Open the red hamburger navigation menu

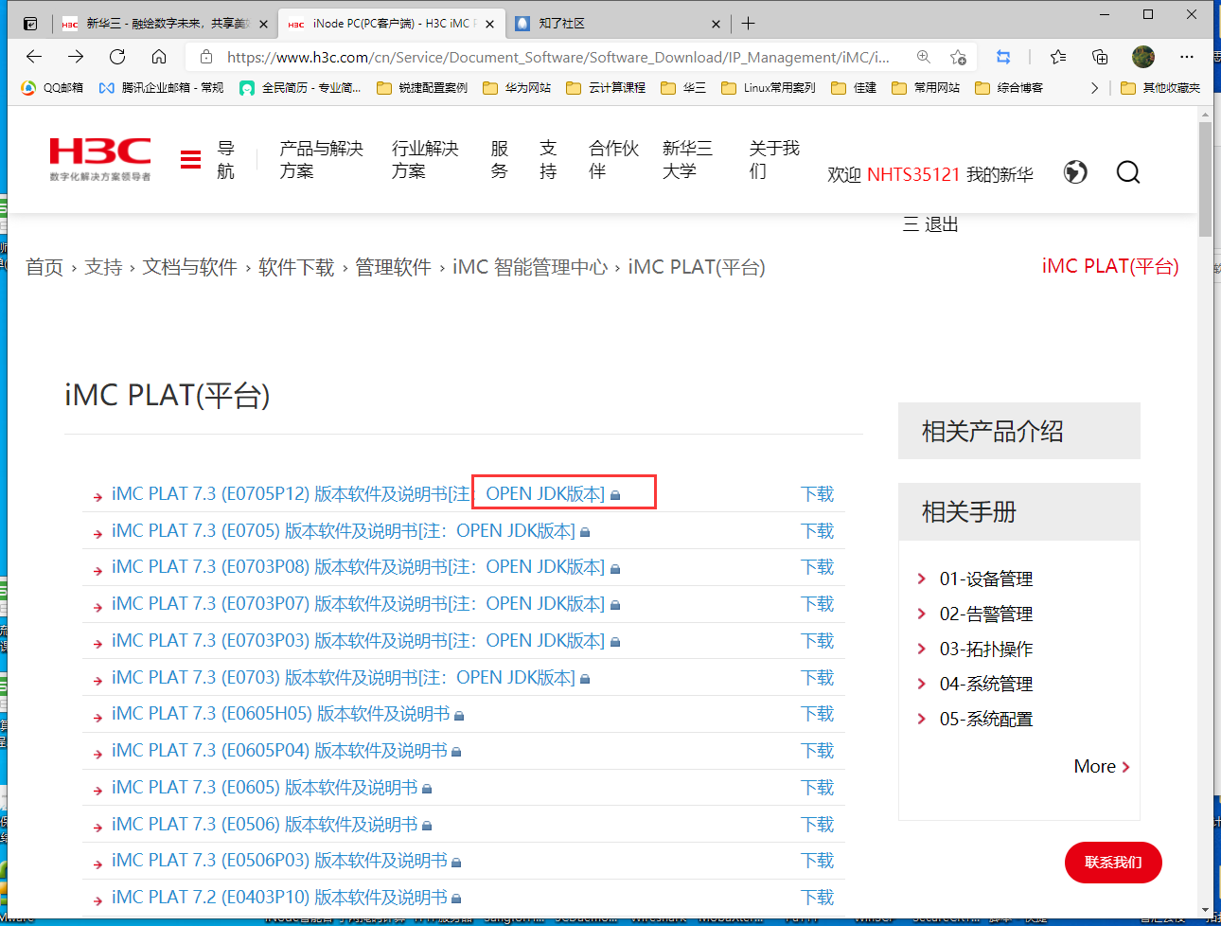pos(190,159)
